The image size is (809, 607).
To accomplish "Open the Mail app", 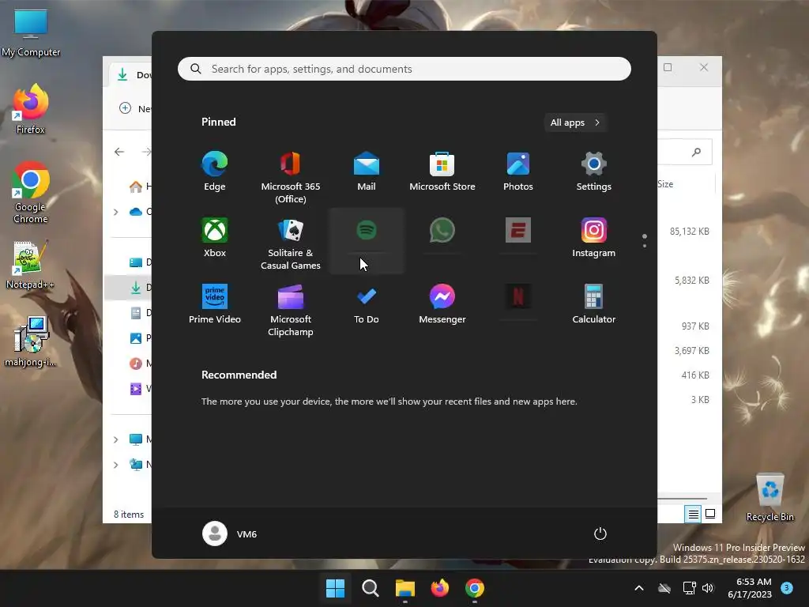I will [367, 172].
